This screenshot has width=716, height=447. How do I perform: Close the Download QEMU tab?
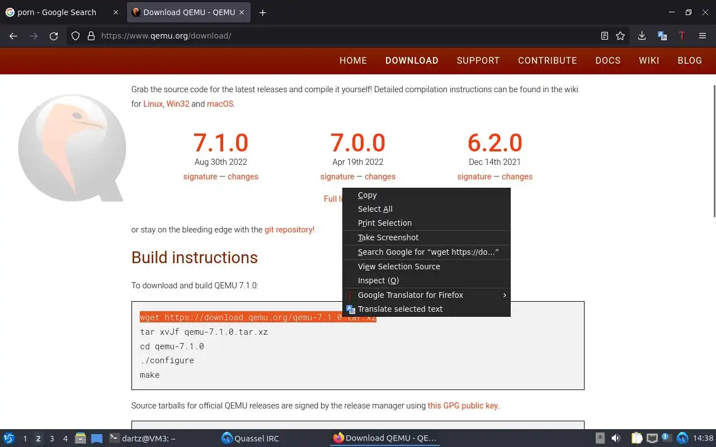(x=241, y=12)
